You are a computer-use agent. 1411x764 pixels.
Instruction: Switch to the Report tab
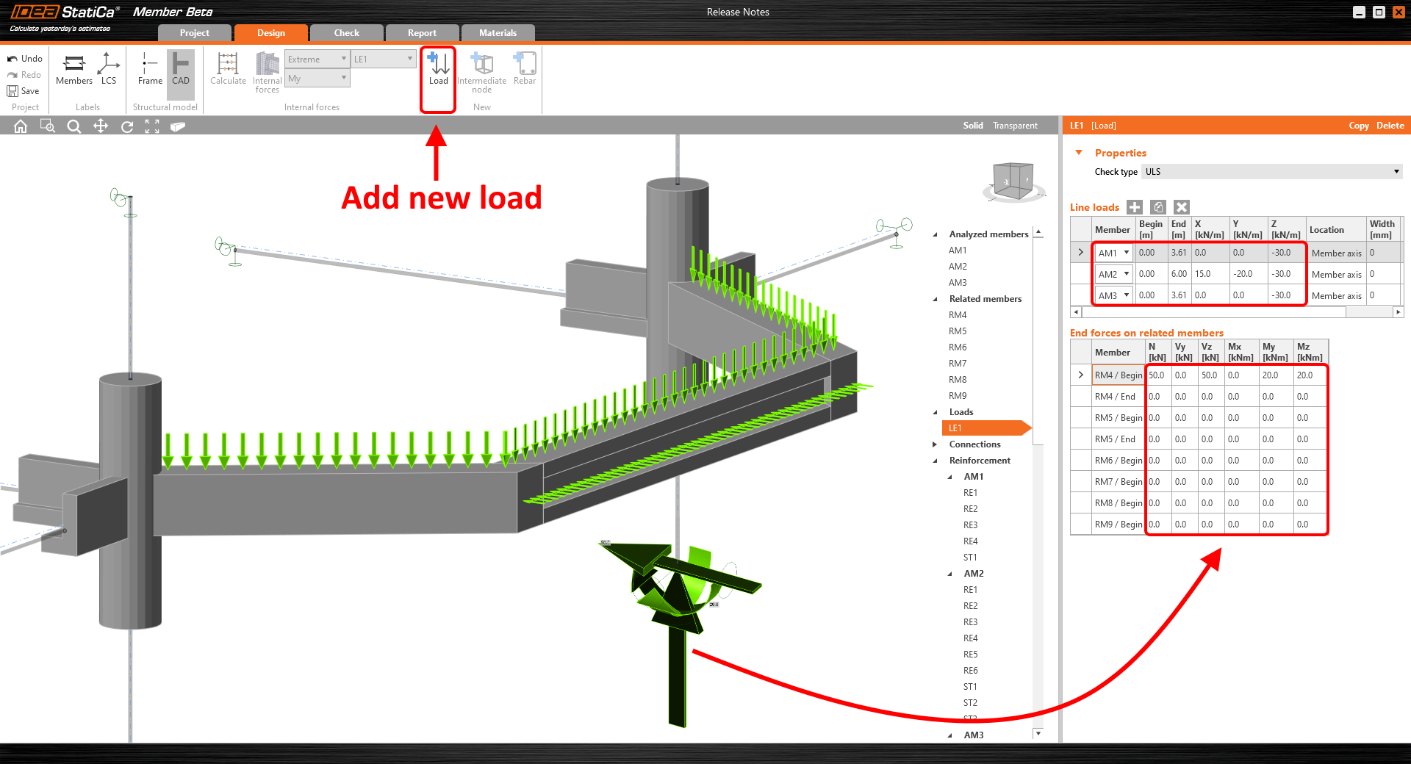coord(423,32)
